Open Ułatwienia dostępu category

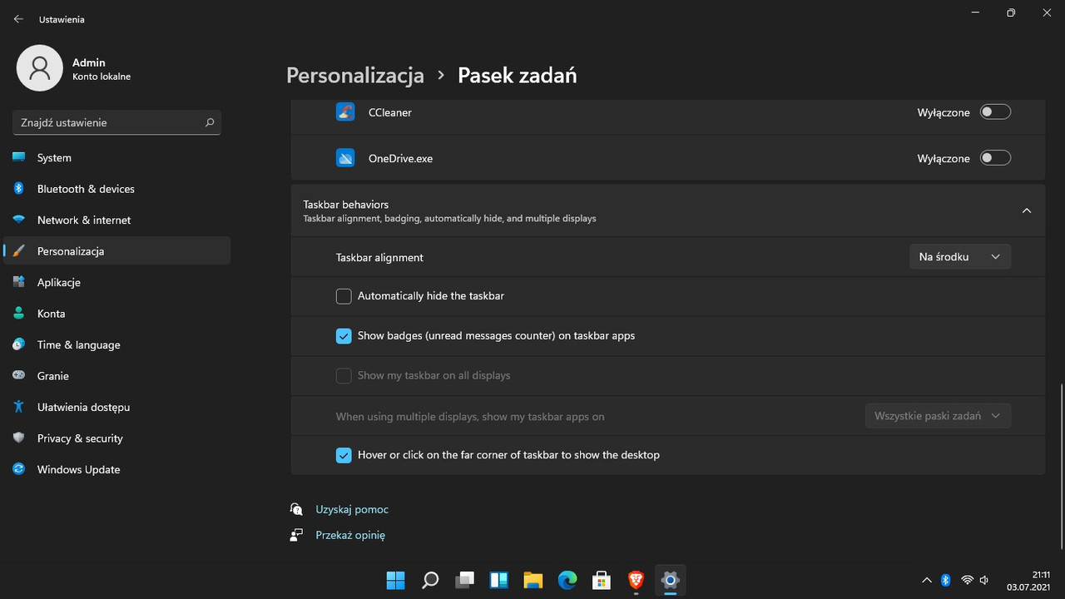[x=116, y=408]
